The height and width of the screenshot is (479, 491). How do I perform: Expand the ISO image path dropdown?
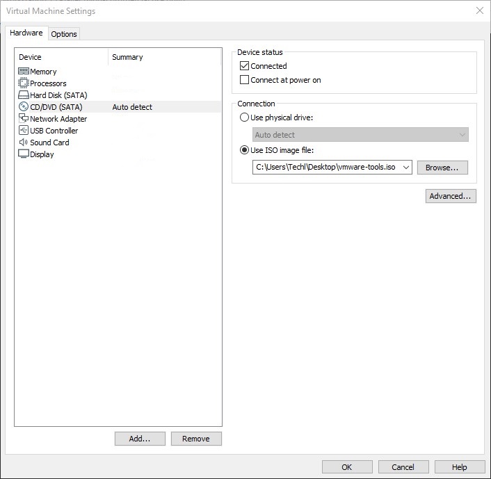pyautogui.click(x=406, y=168)
